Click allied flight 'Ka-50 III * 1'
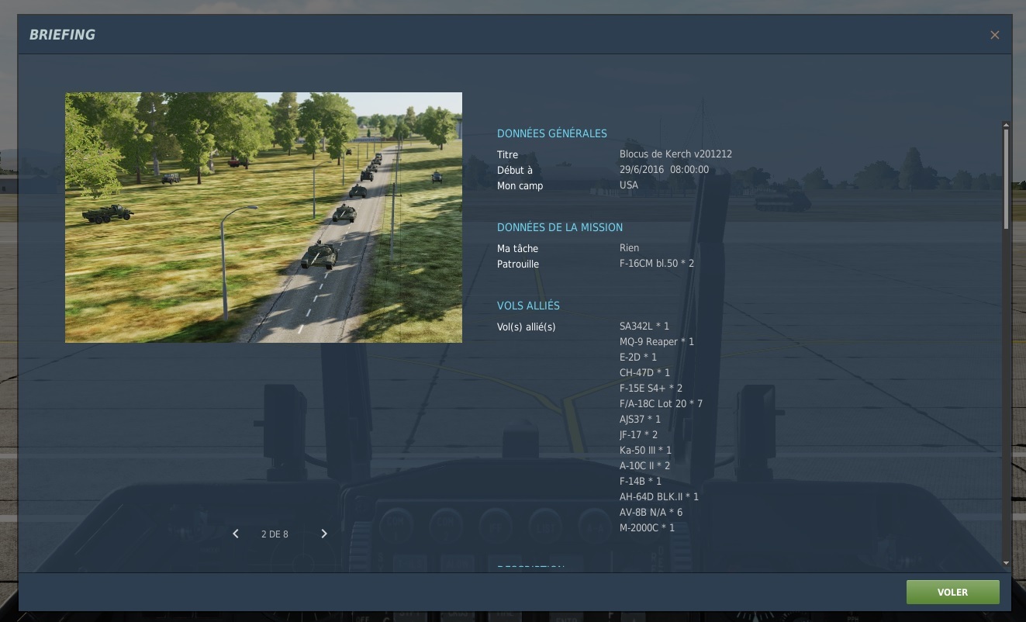Viewport: 1026px width, 622px height. point(646,451)
